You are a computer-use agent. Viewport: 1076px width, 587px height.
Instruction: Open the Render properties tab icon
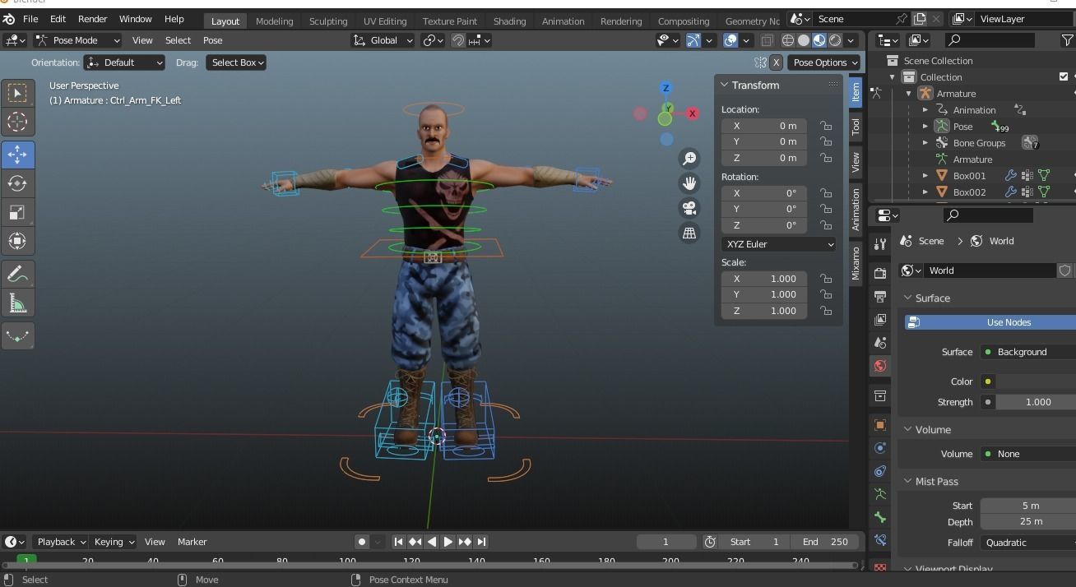(x=879, y=273)
